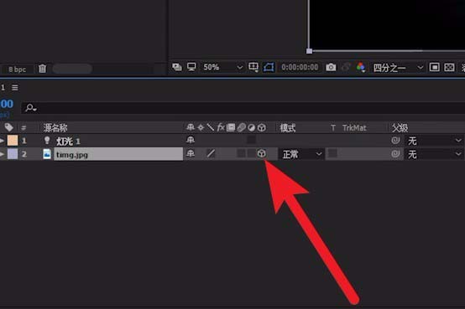
Task: Toggle motion blur switch for timg.jpg
Action: pos(241,153)
